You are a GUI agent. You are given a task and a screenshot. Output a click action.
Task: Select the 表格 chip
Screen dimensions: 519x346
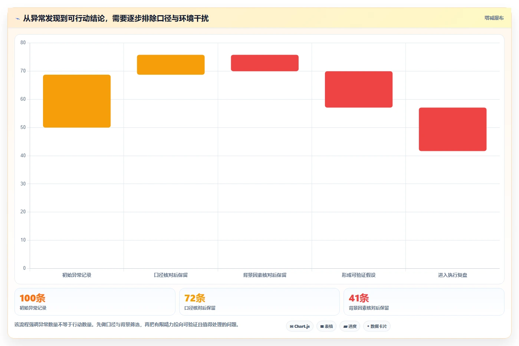tap(326, 326)
